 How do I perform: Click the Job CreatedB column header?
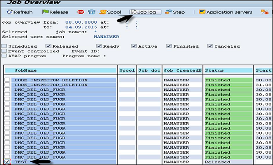[182, 70]
